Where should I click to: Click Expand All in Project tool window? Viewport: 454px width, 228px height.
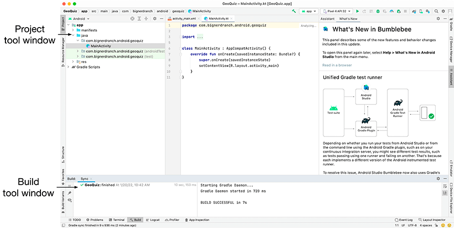(139, 19)
